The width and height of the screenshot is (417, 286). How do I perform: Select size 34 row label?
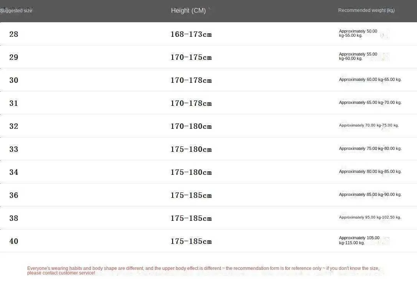(13, 172)
